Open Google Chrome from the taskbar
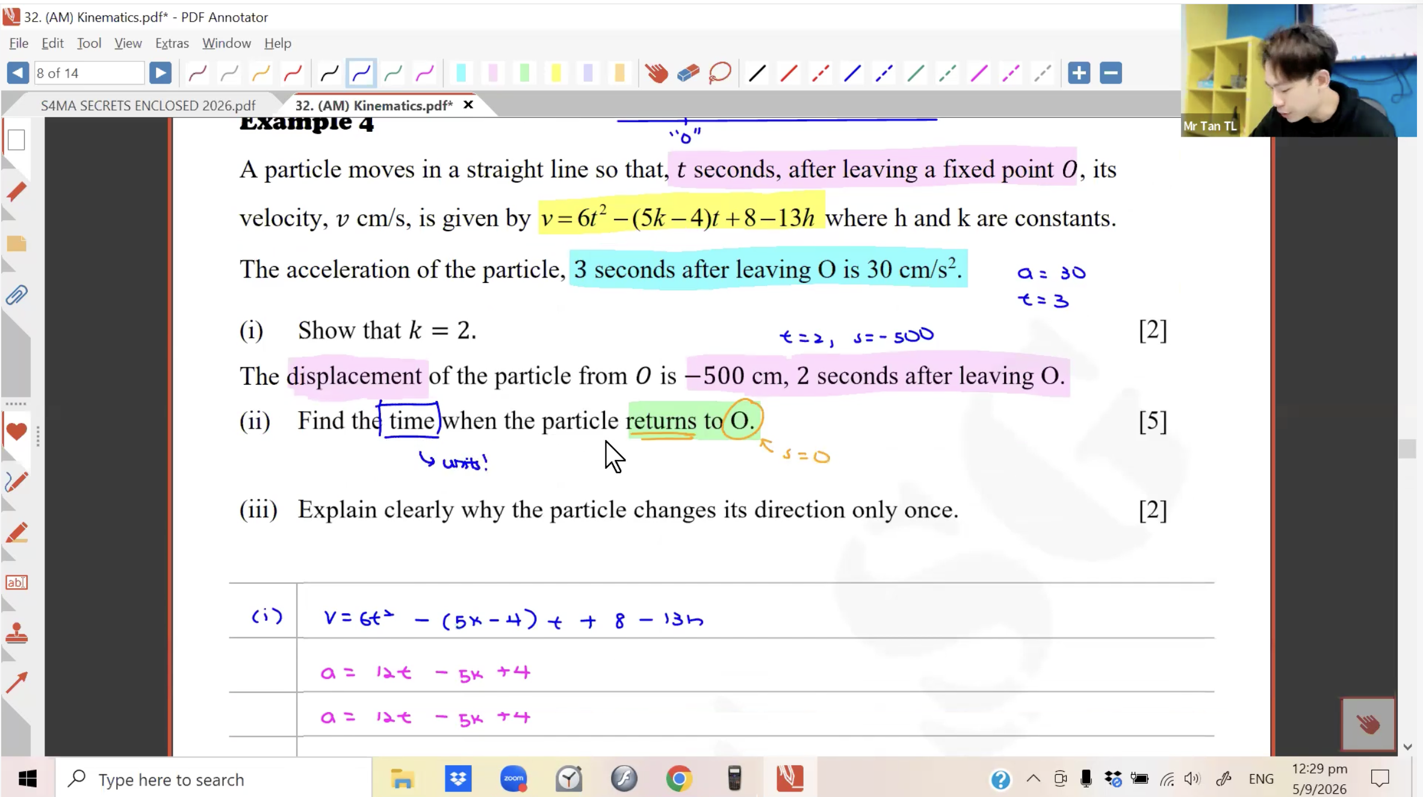This screenshot has height=797, width=1423. point(679,779)
